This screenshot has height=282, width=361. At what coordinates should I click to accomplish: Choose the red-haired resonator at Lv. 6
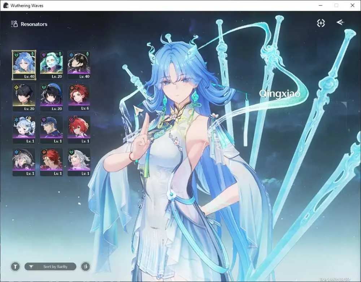79,97
